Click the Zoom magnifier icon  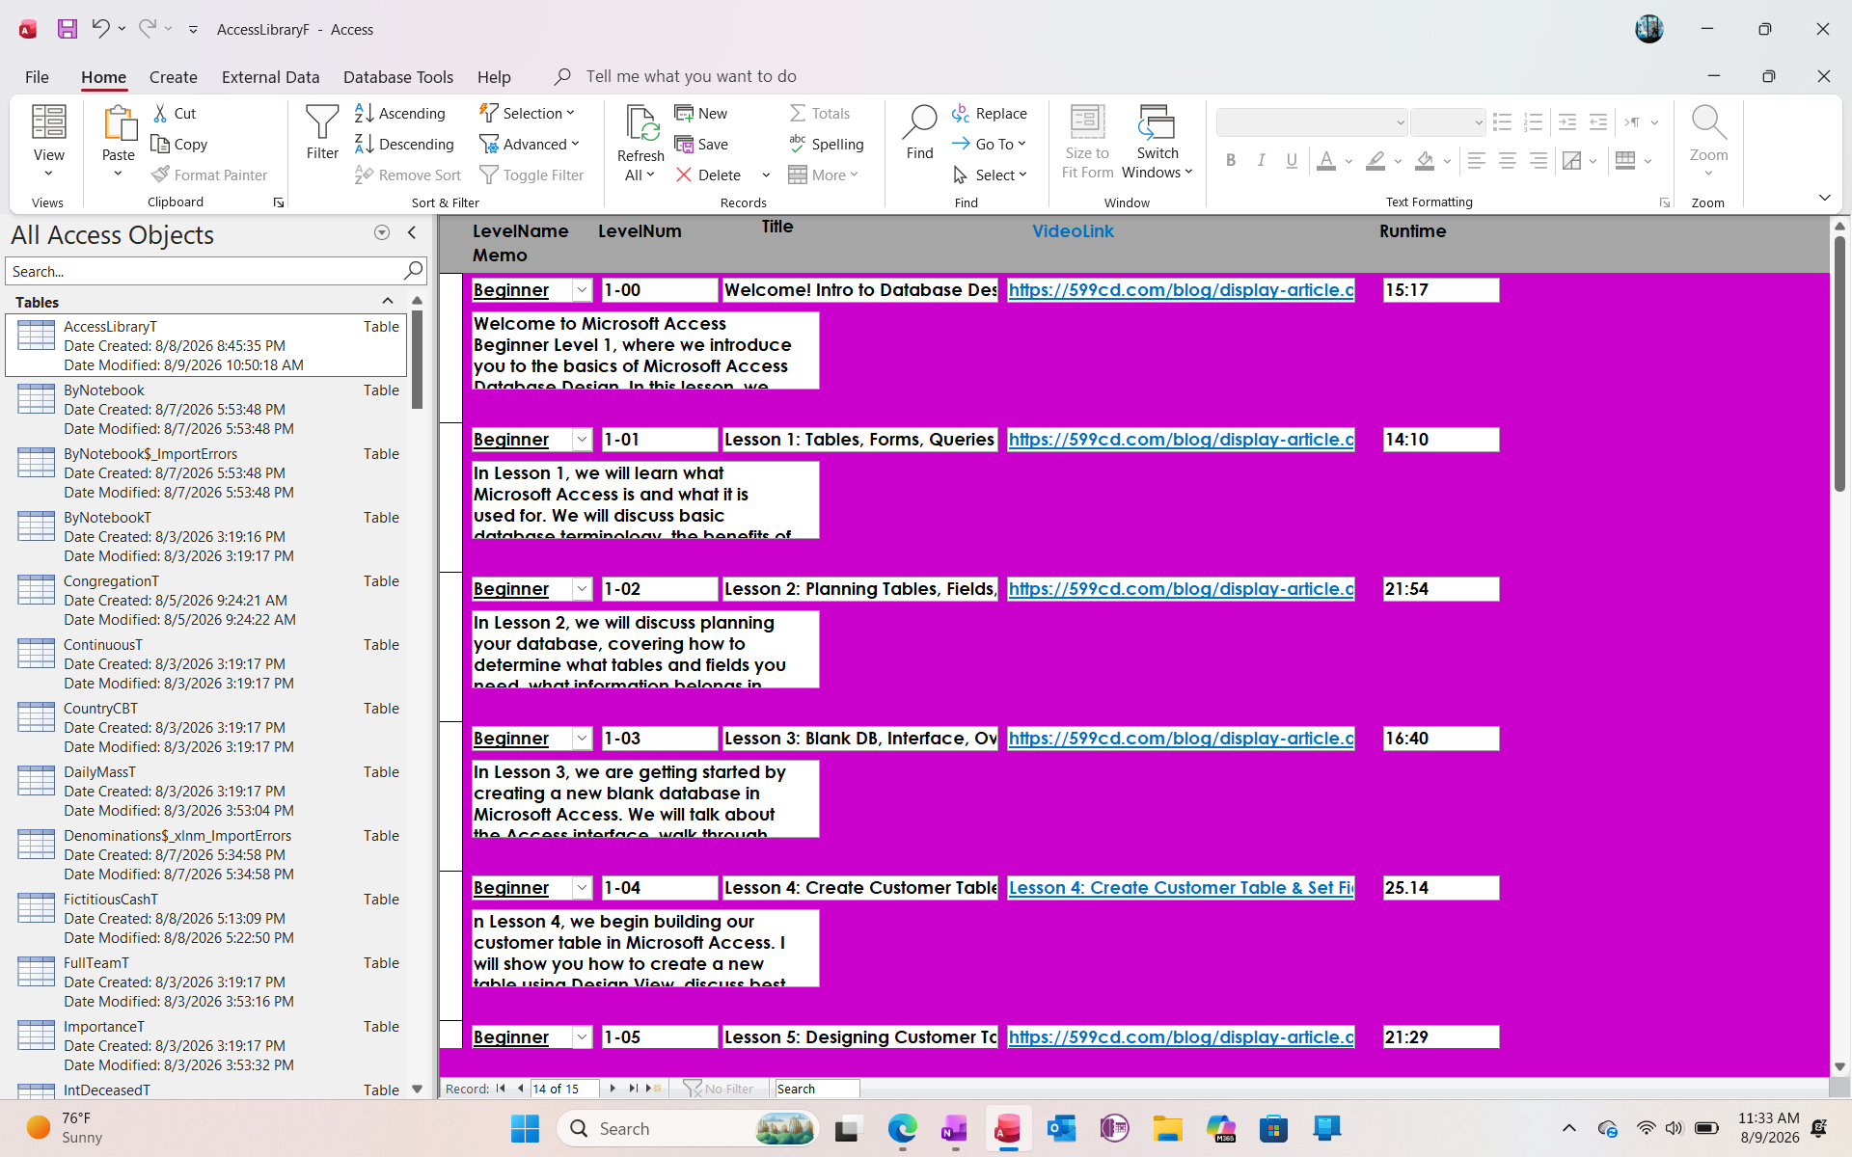(x=1708, y=123)
